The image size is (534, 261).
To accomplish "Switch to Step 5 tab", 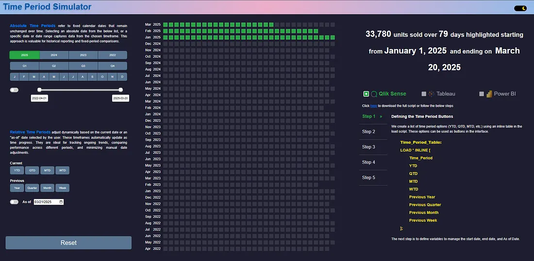I will (x=368, y=178).
